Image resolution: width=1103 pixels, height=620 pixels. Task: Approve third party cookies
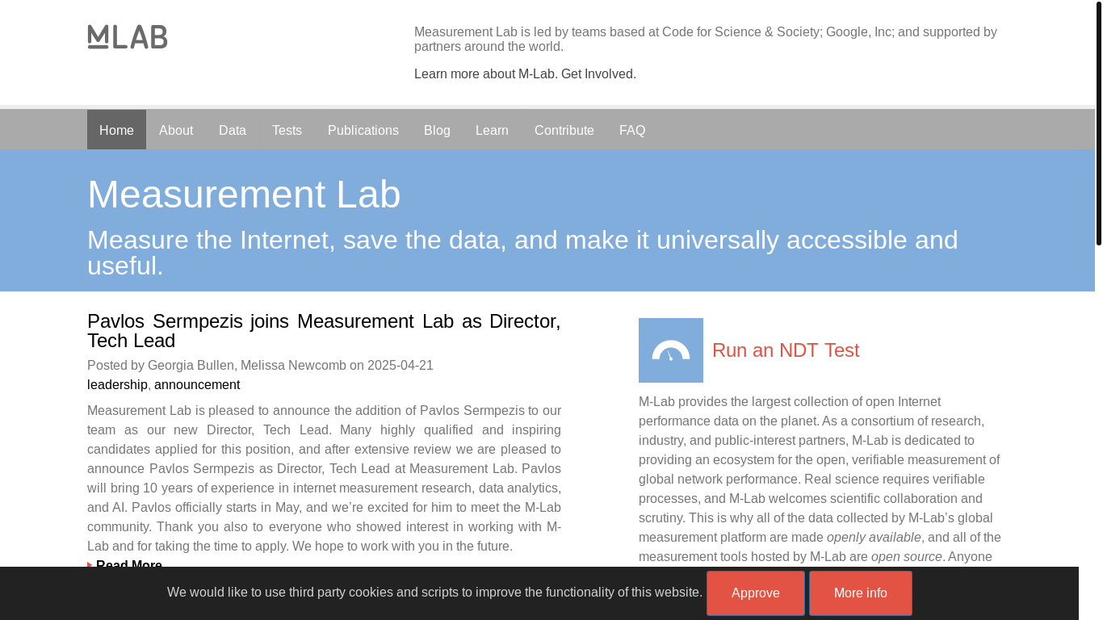(x=756, y=593)
